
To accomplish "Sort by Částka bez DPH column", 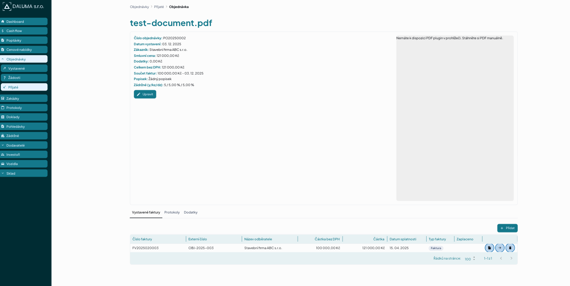I will (327, 239).
